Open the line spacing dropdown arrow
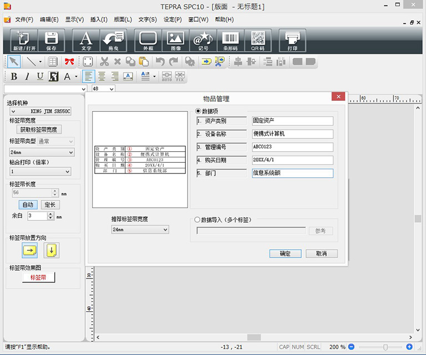 pos(154,77)
